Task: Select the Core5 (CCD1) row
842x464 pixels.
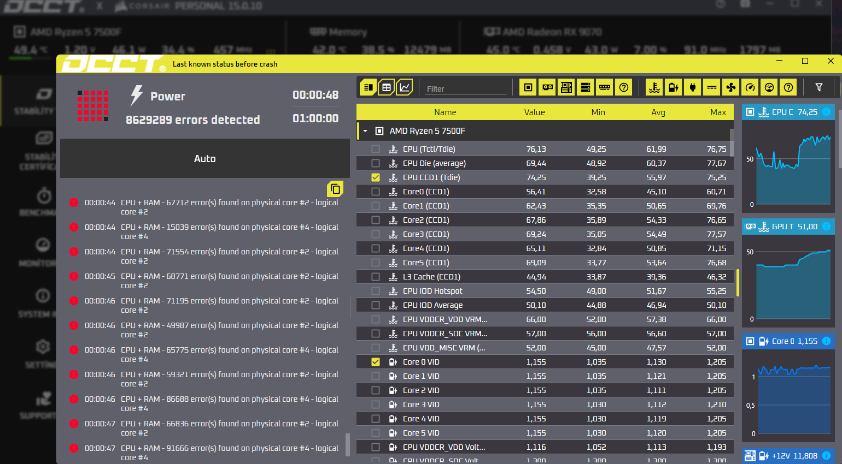Action: tap(545, 263)
